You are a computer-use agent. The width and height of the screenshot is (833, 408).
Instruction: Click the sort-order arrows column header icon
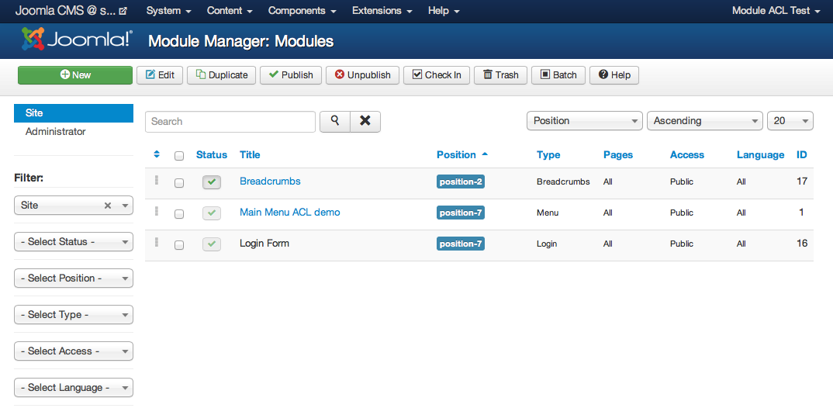click(156, 154)
